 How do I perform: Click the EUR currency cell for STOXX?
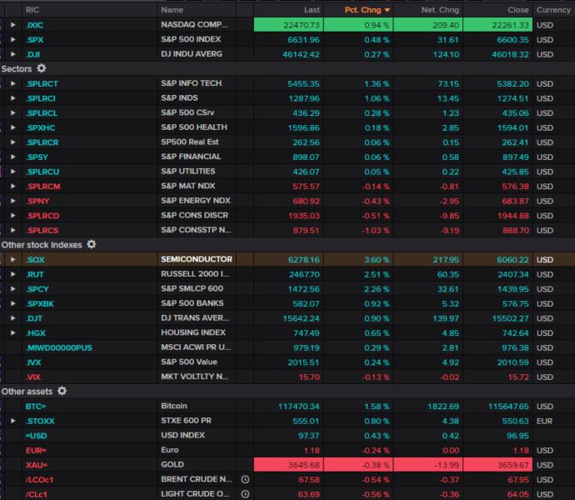click(x=544, y=422)
